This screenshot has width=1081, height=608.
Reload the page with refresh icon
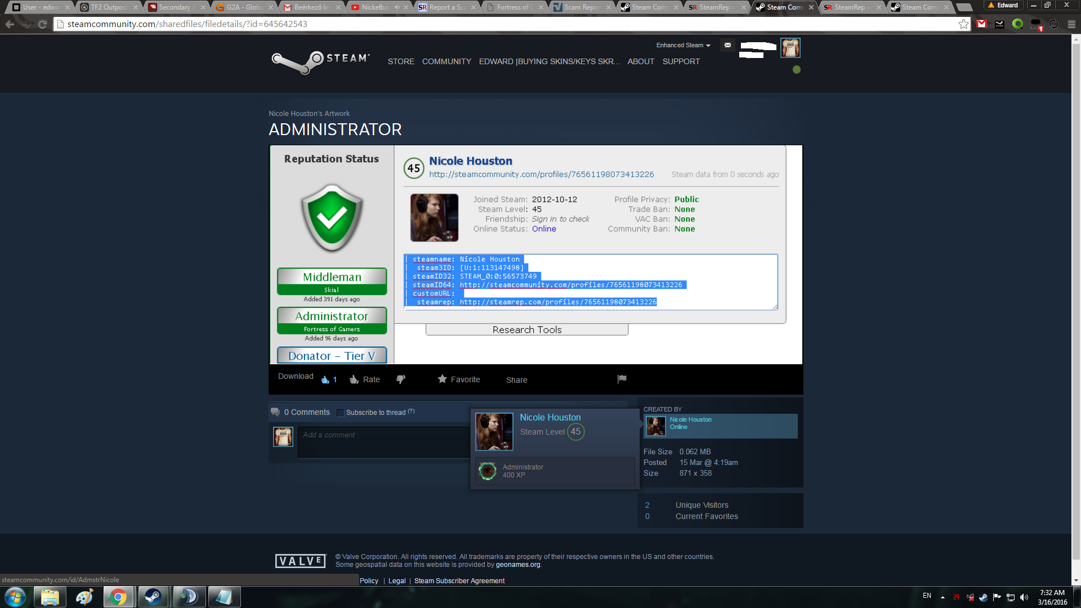click(42, 24)
